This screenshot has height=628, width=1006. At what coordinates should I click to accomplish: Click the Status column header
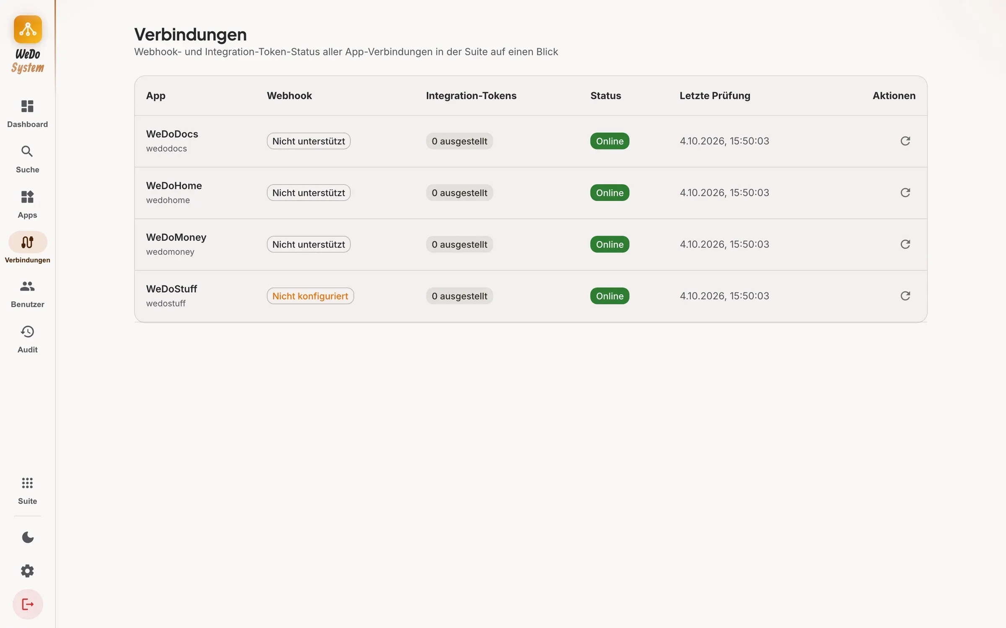606,95
